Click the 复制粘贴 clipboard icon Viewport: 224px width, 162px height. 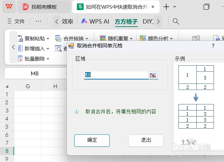(20, 38)
